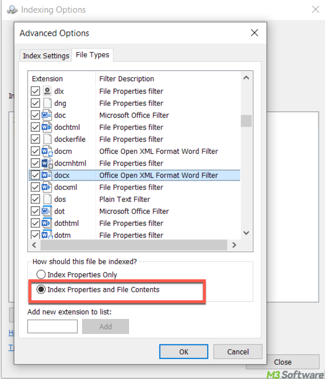This screenshot has height=379, width=325.
Task: Sort by the Extension column header
Action: 62,79
